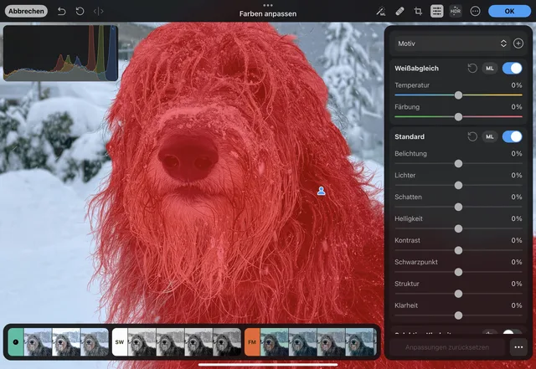Viewport: 536px width, 369px height.
Task: Disable the Standard adjustments switch
Action: click(x=512, y=136)
